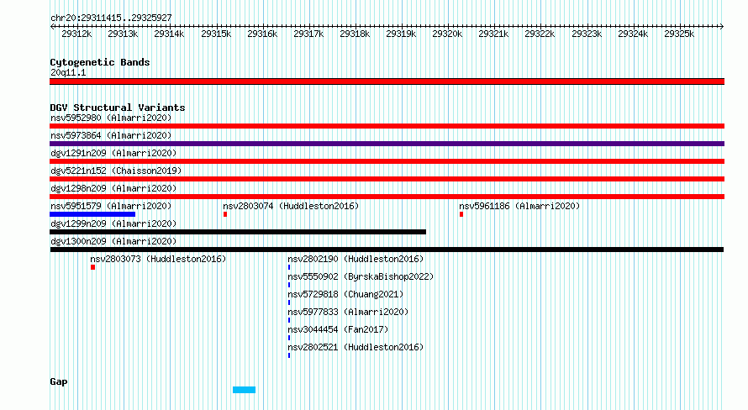Select the red nsv5952980 variant bar
This screenshot has height=410, width=748.
387,126
